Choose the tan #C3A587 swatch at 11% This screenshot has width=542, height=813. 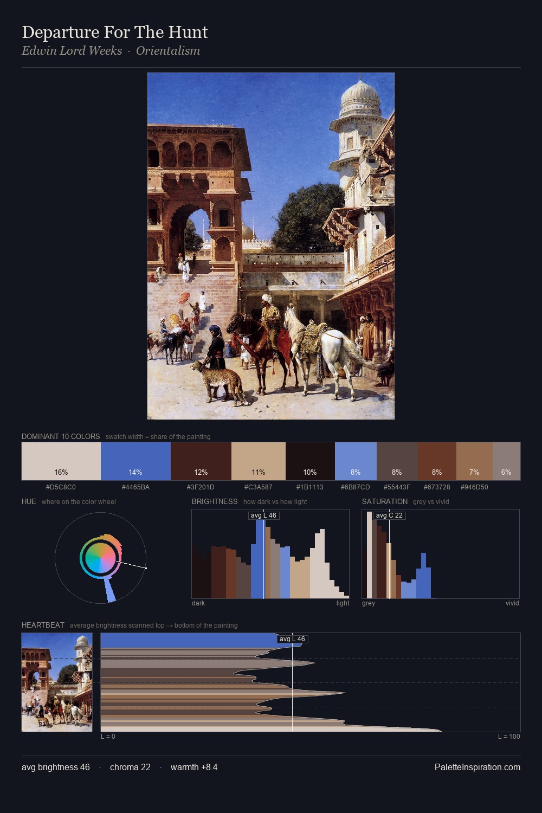(x=259, y=461)
